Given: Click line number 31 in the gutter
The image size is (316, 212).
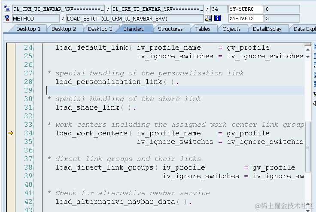Looking at the screenshot, I should pos(28,107).
